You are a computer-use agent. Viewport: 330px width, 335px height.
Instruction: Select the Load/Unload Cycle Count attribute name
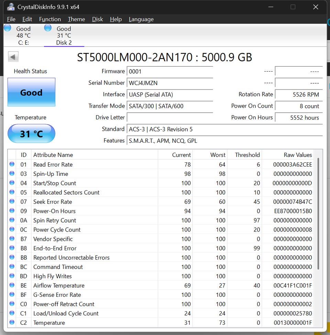[66, 313]
